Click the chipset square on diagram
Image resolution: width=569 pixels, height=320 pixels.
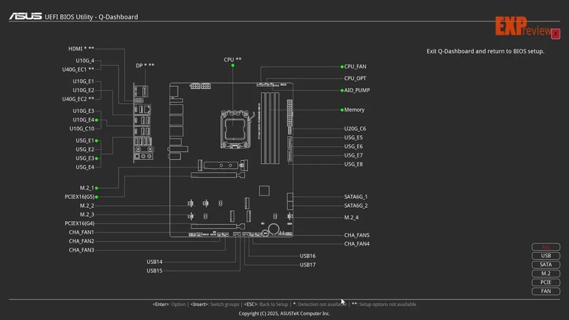(264, 191)
